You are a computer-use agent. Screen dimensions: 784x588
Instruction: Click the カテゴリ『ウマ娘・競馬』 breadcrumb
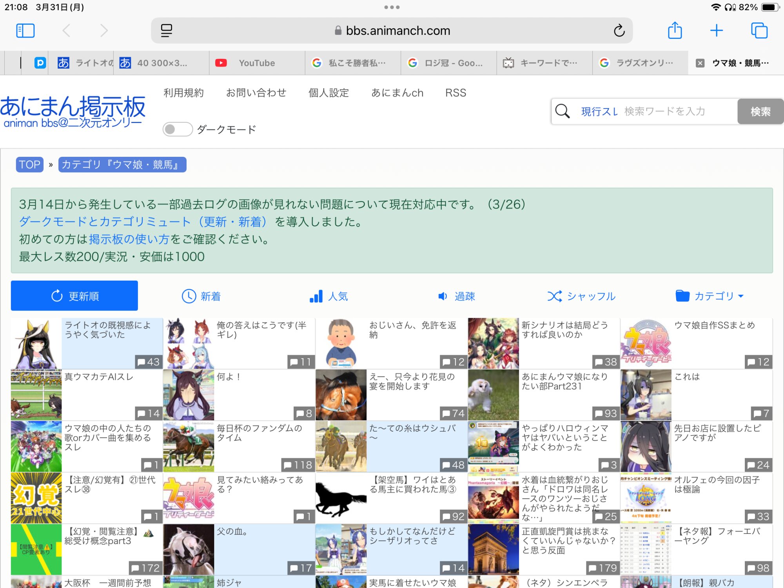pyautogui.click(x=122, y=165)
